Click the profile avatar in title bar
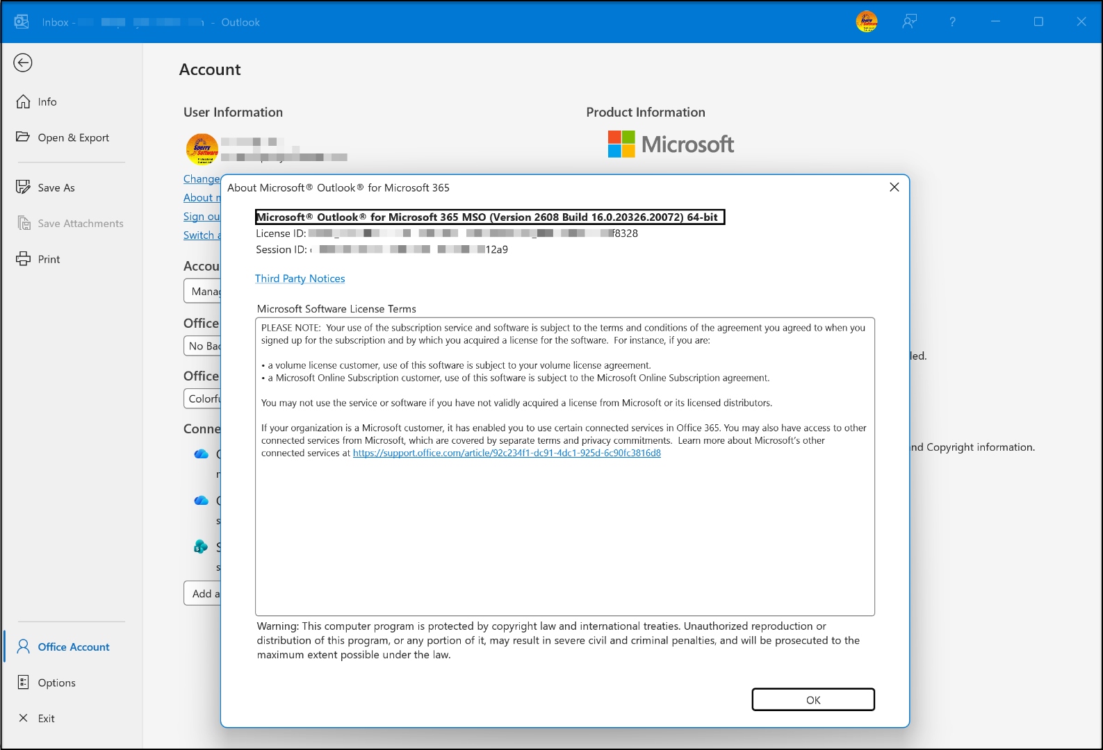Image resolution: width=1103 pixels, height=750 pixels. (867, 22)
